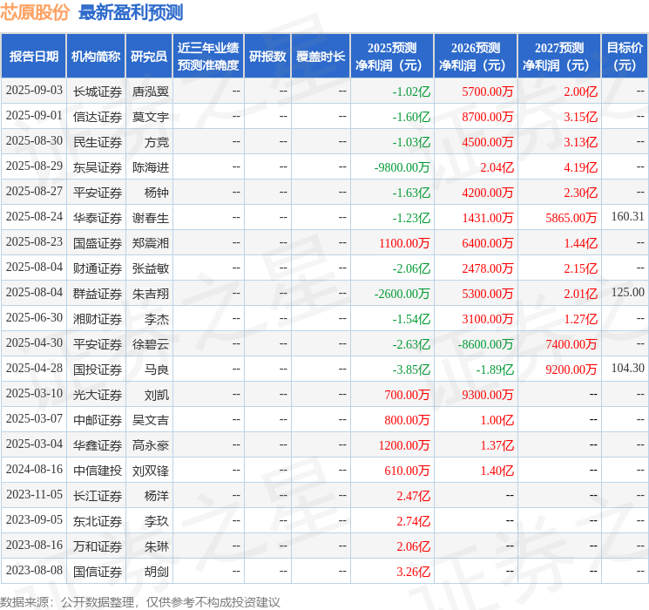The width and height of the screenshot is (649, 610).
Task: Click analyst name 唐泓翼
Action: point(150,91)
